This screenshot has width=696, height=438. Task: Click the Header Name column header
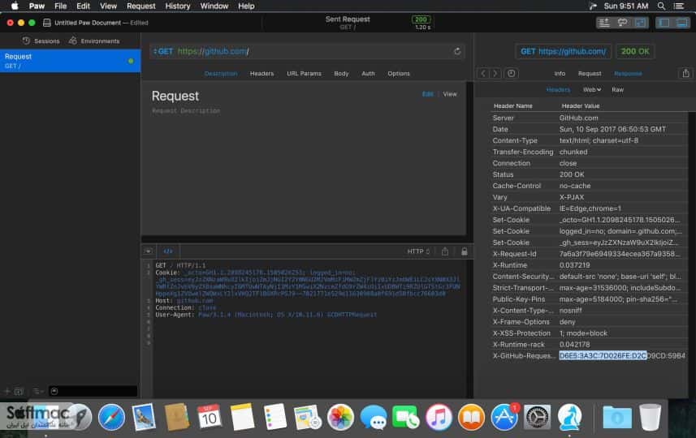point(512,106)
